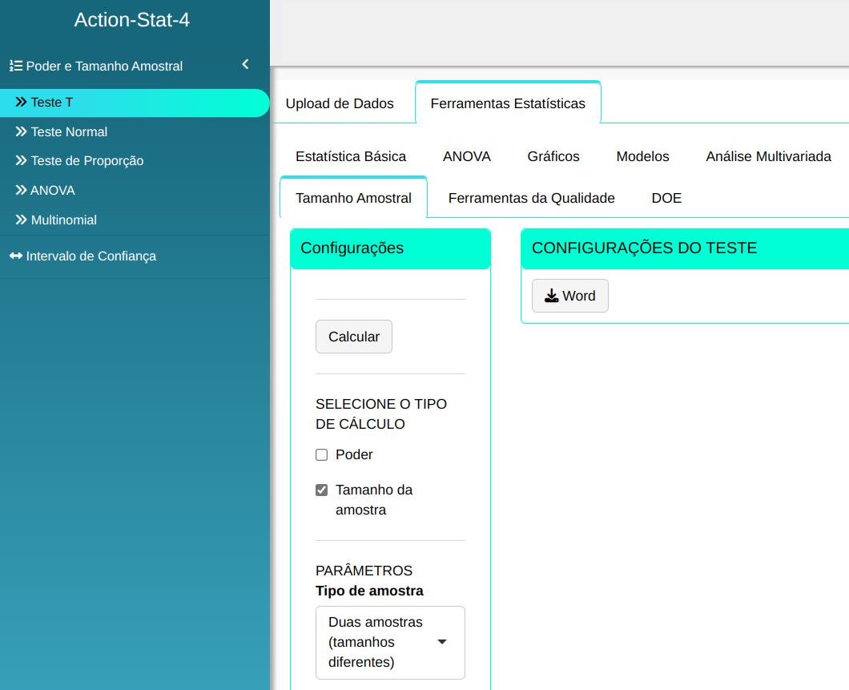Open the Análise Multivariada tab
Screen dimensions: 849x690
pos(768,156)
